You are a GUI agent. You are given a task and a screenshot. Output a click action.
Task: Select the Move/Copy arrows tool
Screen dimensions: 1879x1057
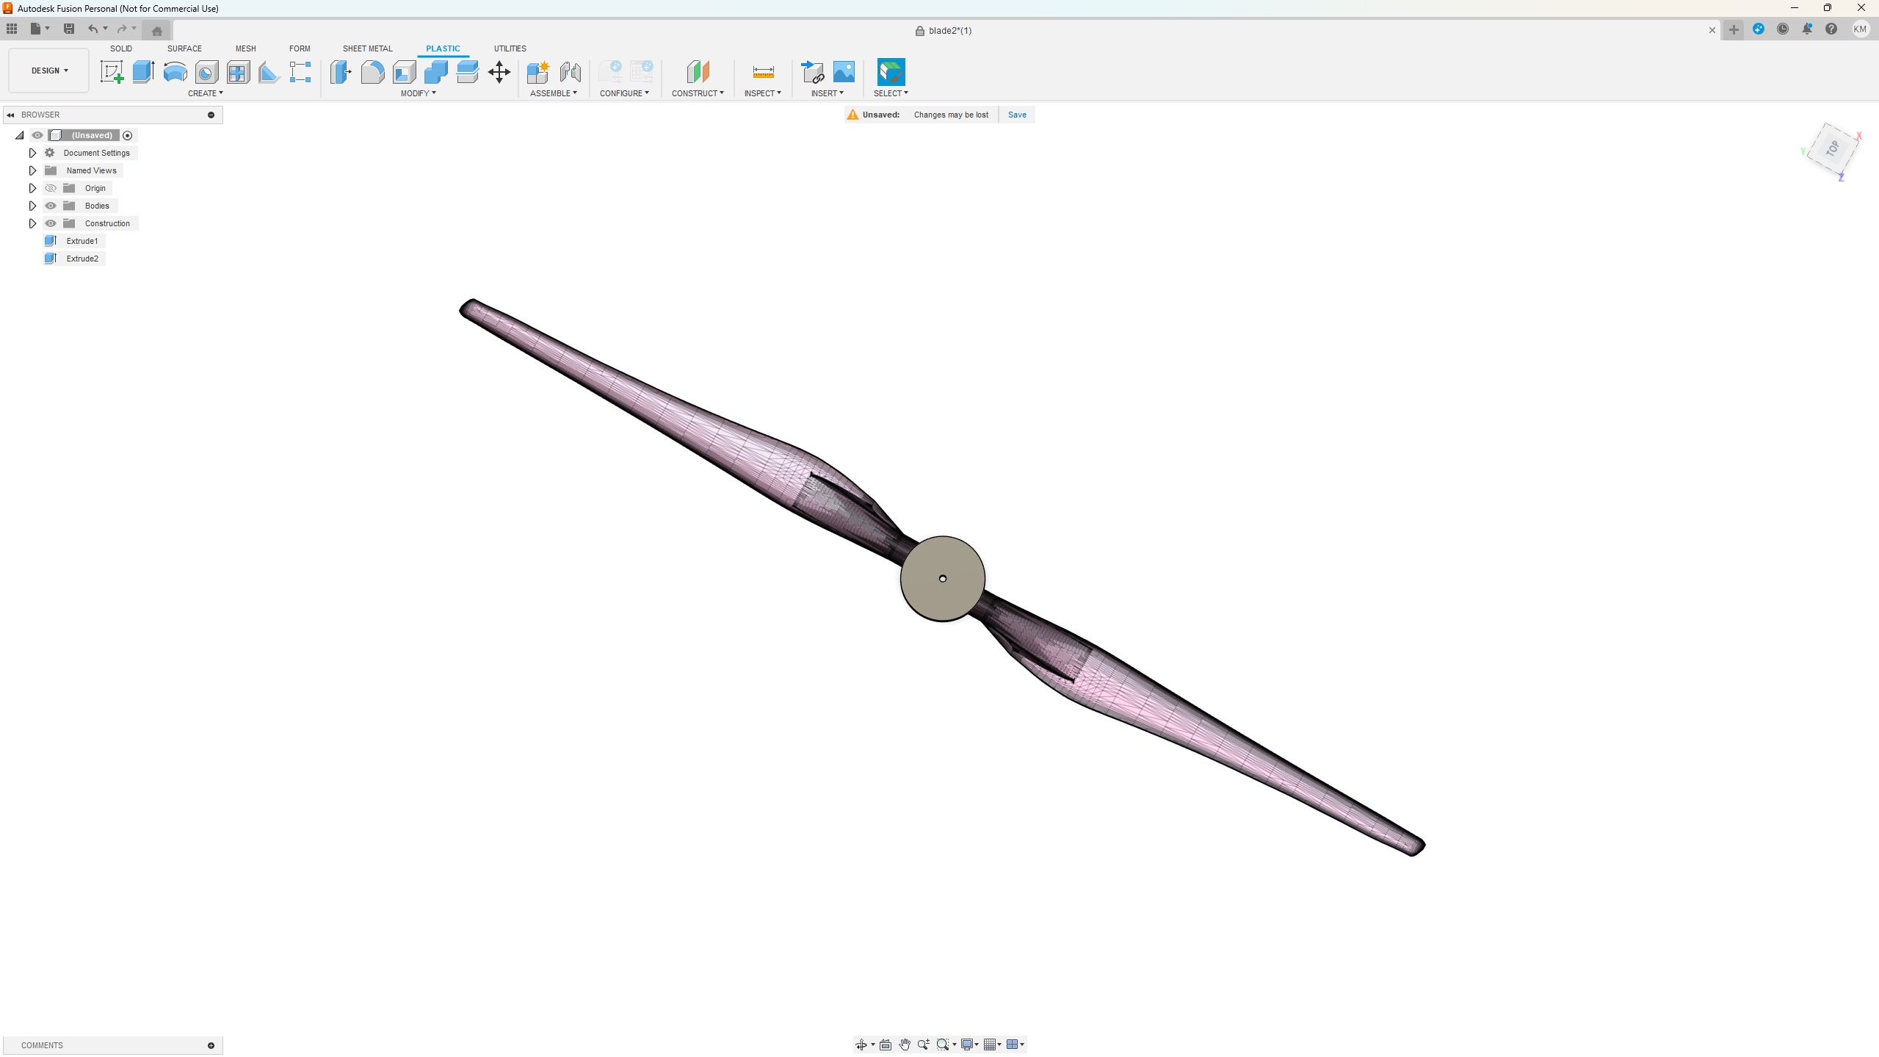[499, 72]
